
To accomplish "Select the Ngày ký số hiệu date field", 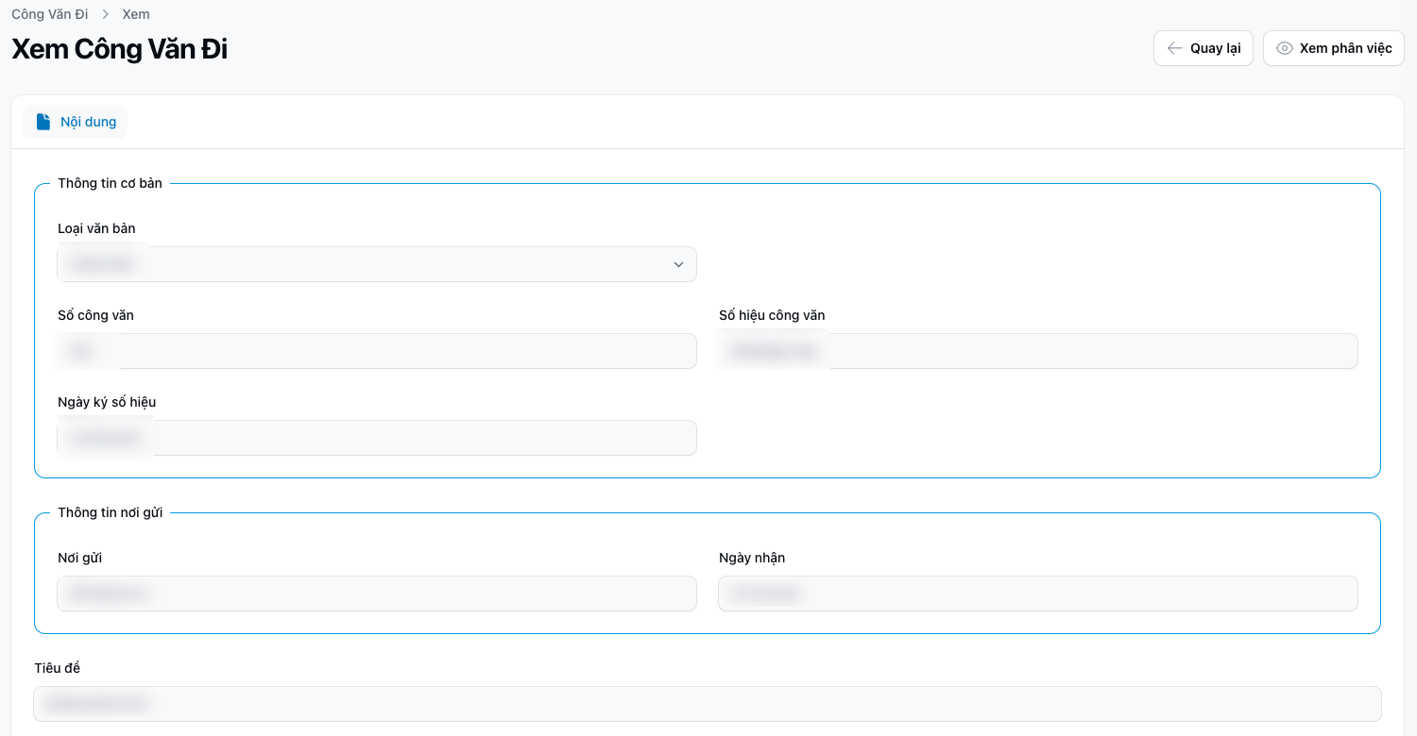I will 376,438.
